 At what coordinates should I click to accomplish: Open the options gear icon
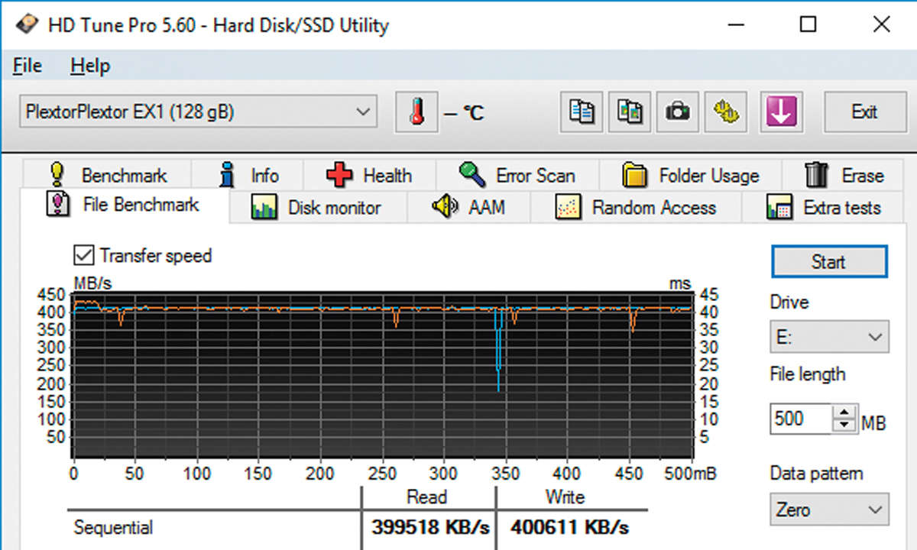[x=725, y=112]
